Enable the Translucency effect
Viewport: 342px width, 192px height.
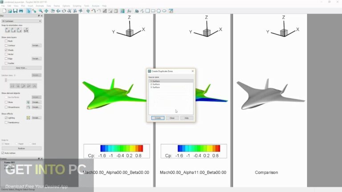[6, 122]
